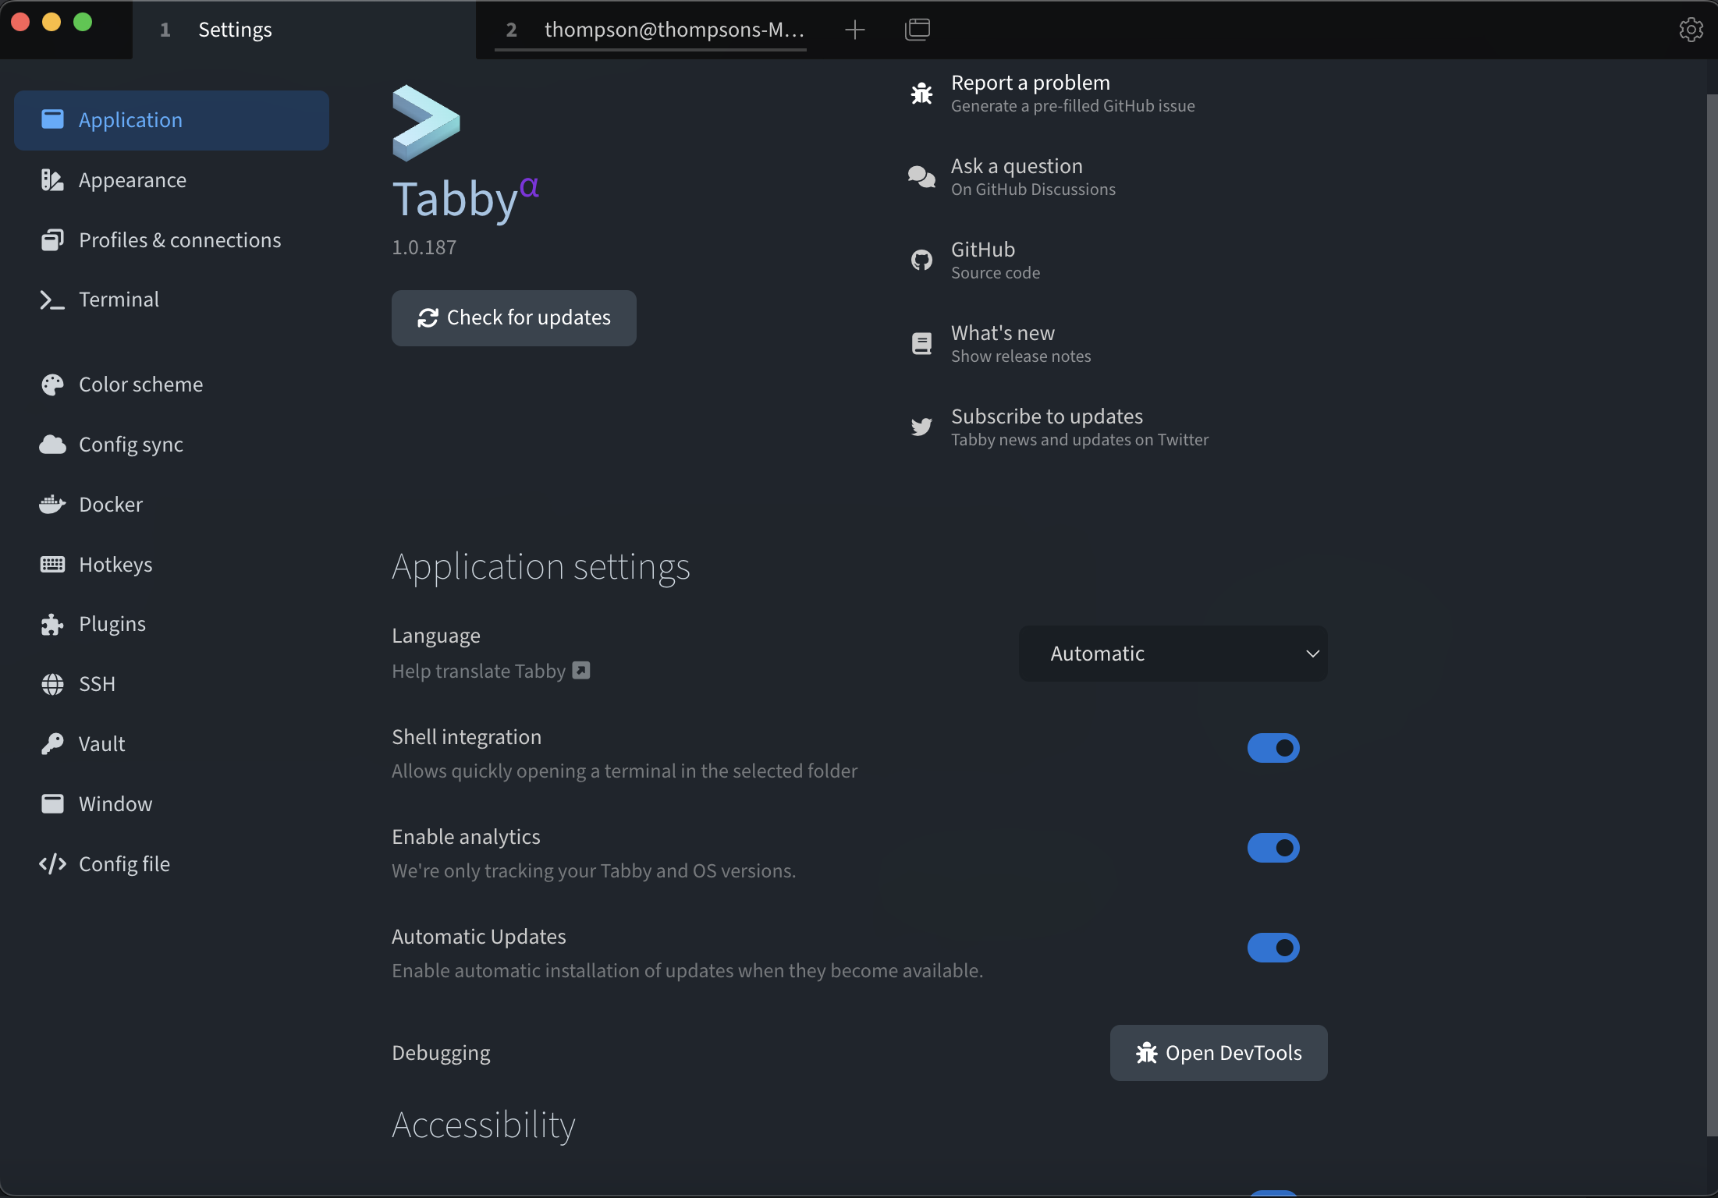Select Profiles & connections in sidebar
Viewport: 1718px width, 1198px height.
(x=179, y=239)
